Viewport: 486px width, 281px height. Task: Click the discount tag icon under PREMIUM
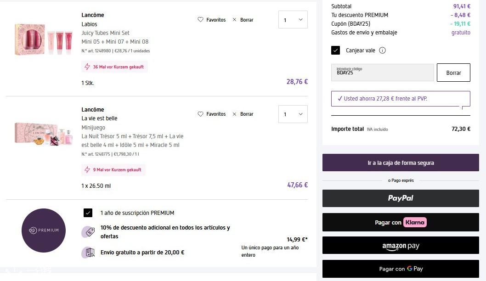point(88,232)
